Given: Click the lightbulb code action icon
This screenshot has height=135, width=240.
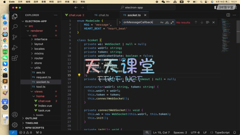Looking at the screenshot, I should 79,75.
